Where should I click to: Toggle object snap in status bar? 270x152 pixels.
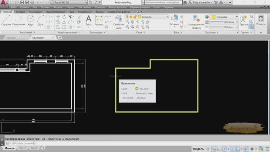tap(238, 149)
